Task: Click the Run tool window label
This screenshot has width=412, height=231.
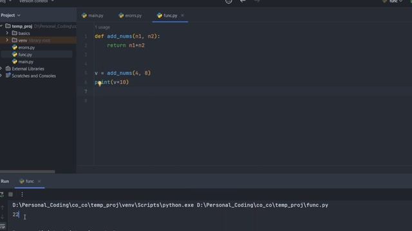Action: point(5,181)
